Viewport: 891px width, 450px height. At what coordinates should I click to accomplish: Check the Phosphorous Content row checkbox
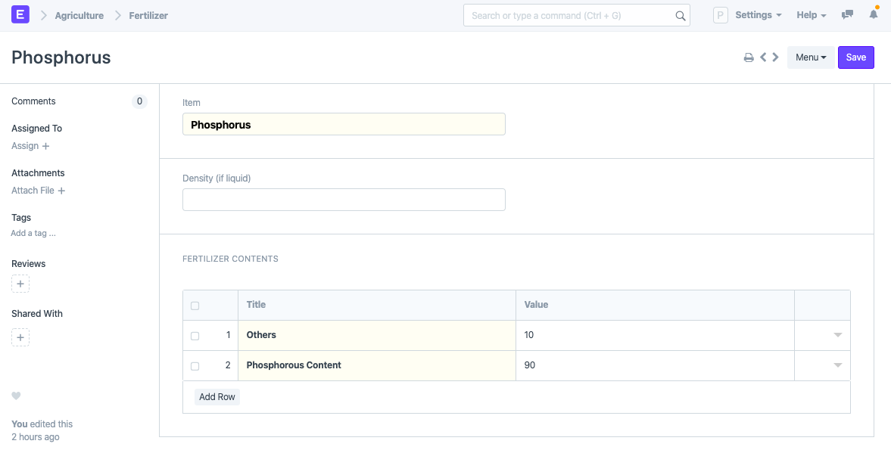tap(195, 366)
